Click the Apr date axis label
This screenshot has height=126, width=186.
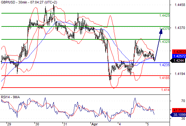[95, 124]
